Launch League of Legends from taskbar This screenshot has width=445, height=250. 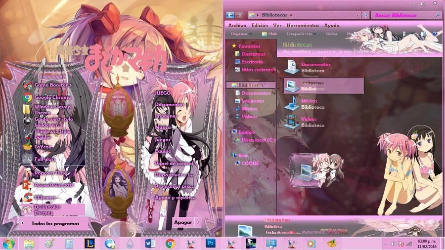pos(89,244)
